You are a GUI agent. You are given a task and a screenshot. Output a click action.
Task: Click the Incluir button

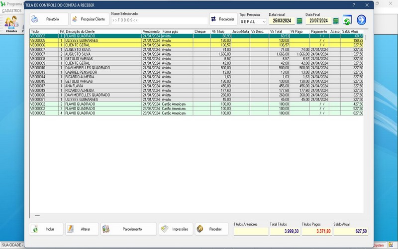pos(46,229)
